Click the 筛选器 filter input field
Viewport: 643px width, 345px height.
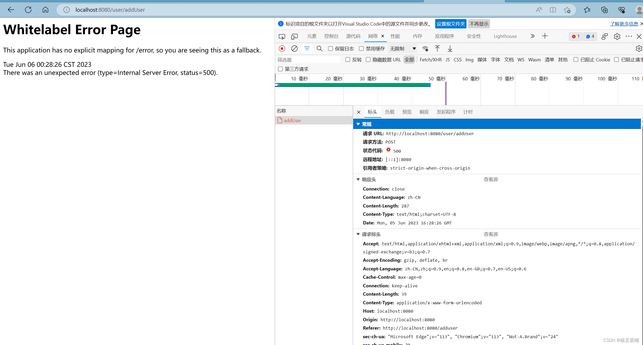pyautogui.click(x=308, y=60)
